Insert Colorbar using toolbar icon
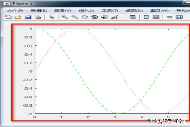 coord(146,17)
